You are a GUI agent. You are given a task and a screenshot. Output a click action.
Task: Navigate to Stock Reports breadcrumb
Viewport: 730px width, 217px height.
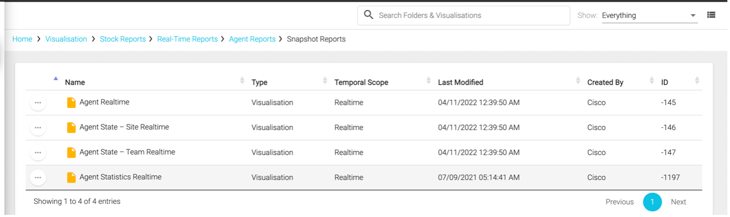(122, 39)
